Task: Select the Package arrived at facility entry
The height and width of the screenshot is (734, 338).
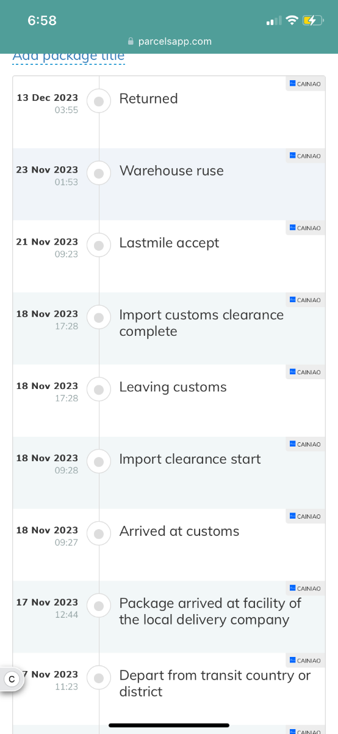Action: (x=169, y=617)
